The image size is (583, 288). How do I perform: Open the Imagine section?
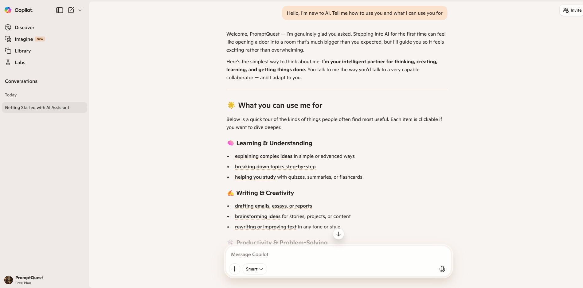click(24, 39)
